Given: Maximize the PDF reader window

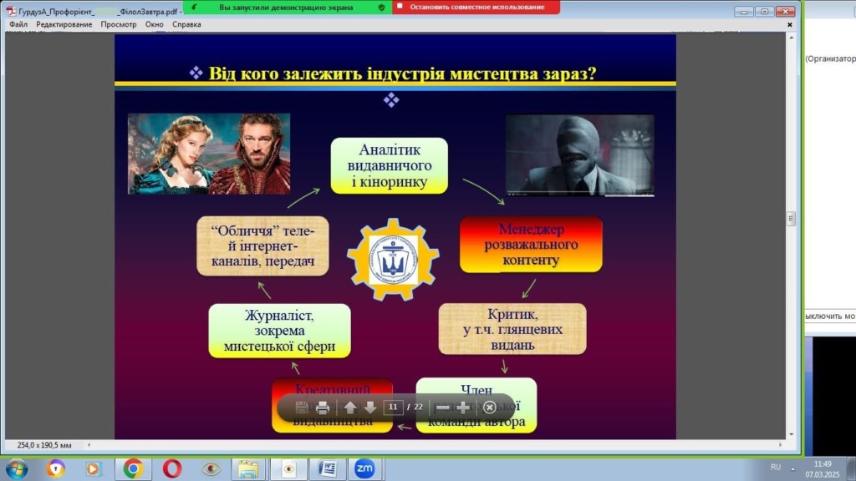Looking at the screenshot, I should (x=764, y=12).
